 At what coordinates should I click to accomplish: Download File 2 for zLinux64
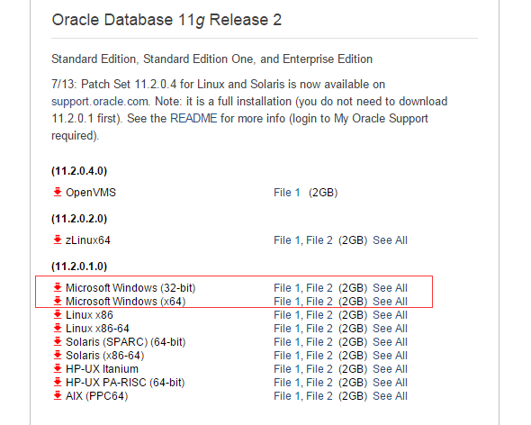[319, 240]
